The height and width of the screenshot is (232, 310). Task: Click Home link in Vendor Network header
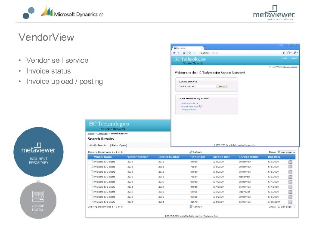coord(285,58)
